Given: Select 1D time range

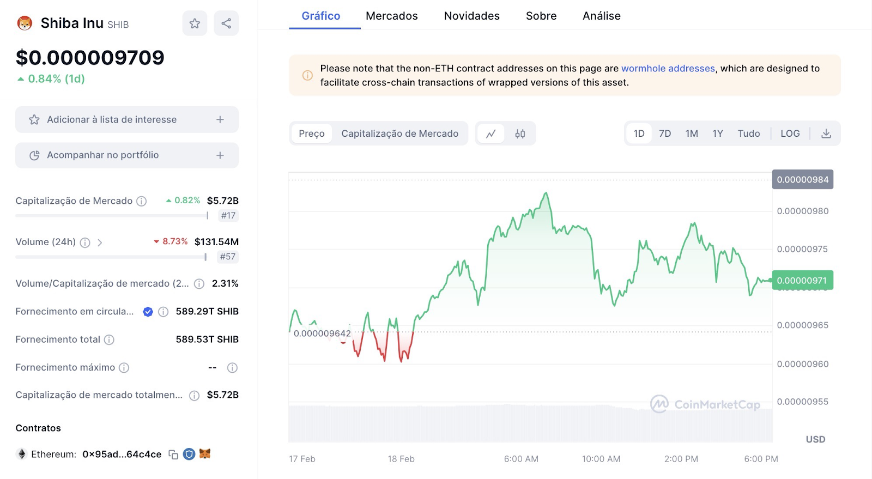Looking at the screenshot, I should pos(639,134).
